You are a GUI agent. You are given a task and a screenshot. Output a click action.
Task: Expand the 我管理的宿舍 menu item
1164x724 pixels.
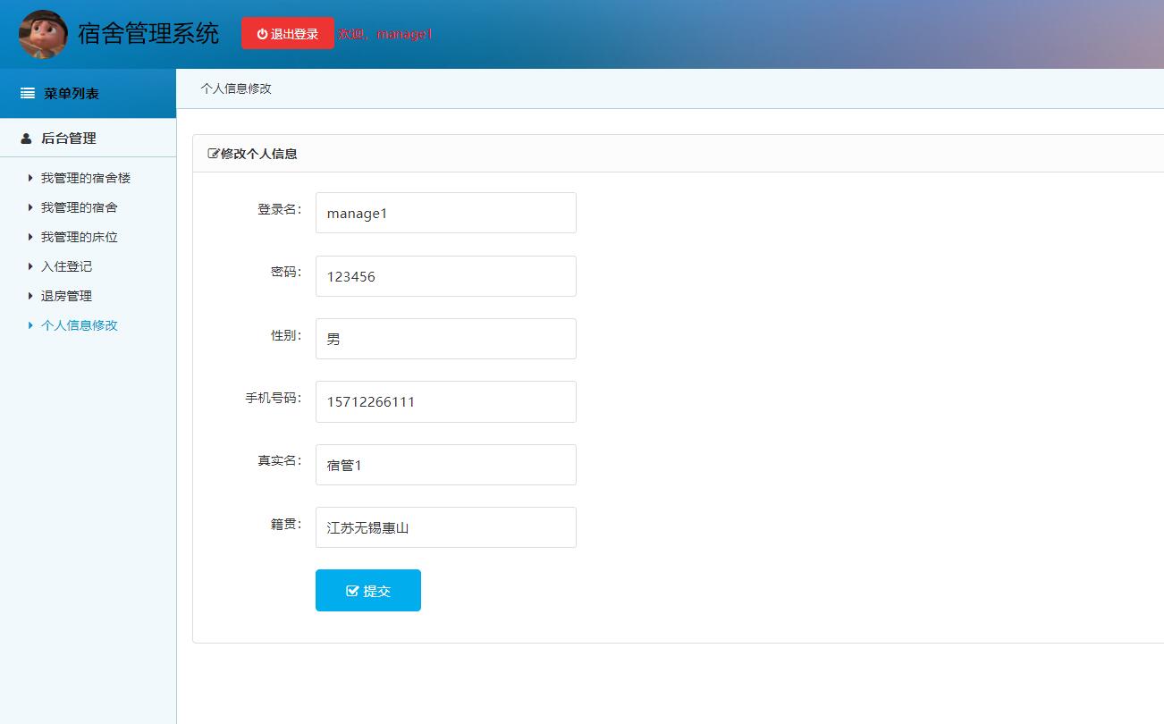[79, 207]
